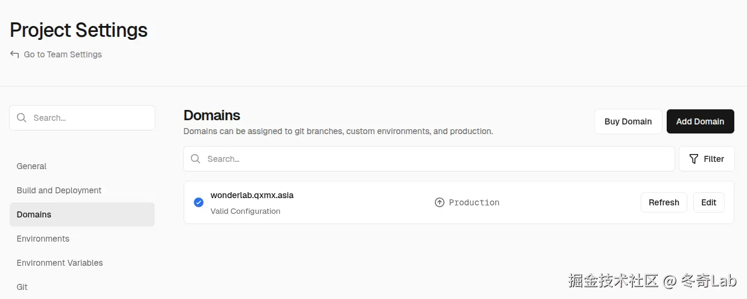Click the back arrow icon beside Team Settings
The width and height of the screenshot is (747, 299).
tap(14, 54)
